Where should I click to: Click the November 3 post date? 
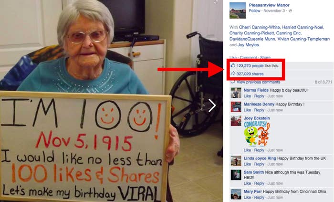click(274, 11)
